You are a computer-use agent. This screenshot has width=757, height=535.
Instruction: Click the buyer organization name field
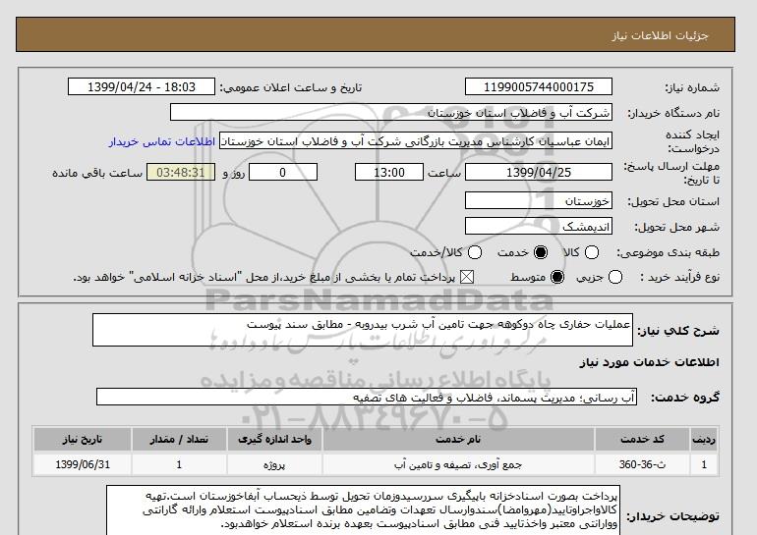coord(391,113)
